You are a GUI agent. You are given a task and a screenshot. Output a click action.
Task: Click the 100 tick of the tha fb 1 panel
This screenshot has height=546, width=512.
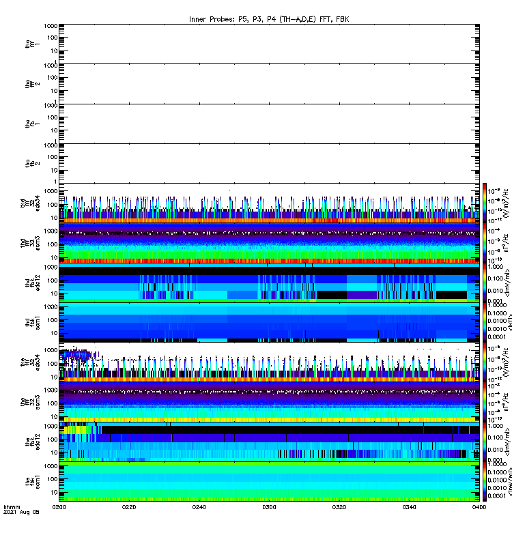(x=53, y=117)
